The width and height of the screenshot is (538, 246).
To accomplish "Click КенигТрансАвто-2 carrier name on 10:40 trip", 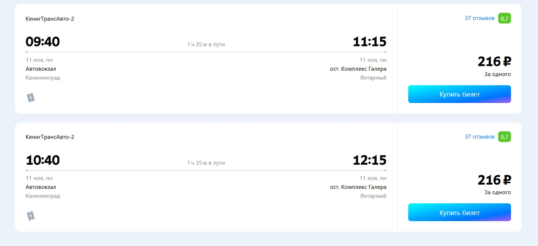I will tap(50, 137).
